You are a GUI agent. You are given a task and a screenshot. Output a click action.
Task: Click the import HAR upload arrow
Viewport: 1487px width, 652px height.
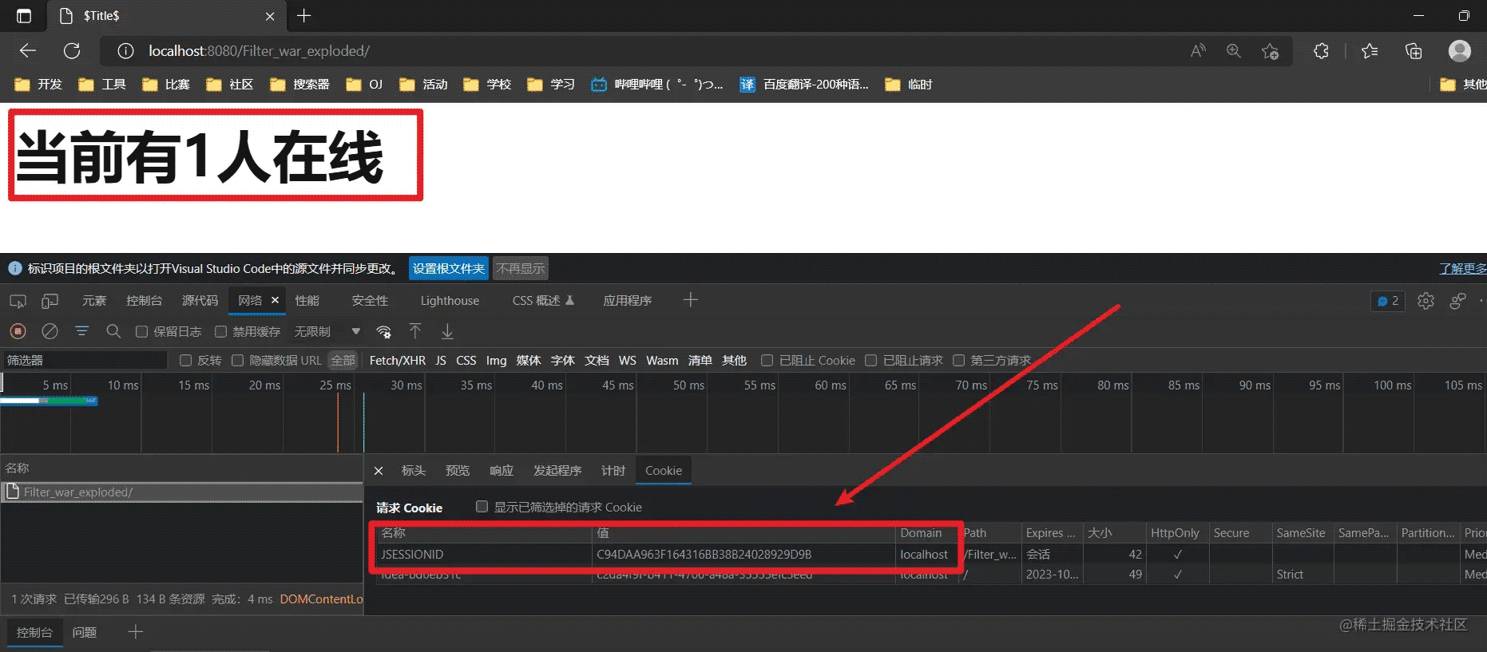click(415, 331)
